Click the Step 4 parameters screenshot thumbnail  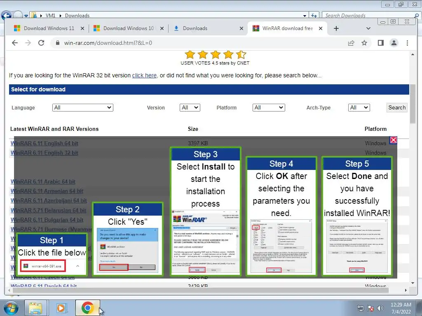point(281,246)
